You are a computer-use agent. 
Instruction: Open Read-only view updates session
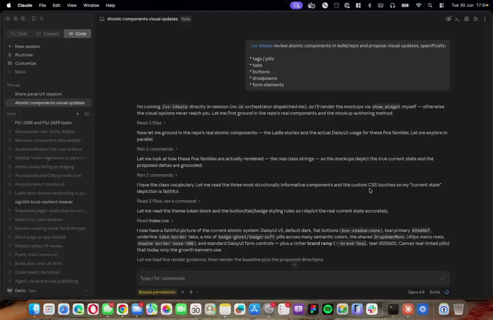39,220
